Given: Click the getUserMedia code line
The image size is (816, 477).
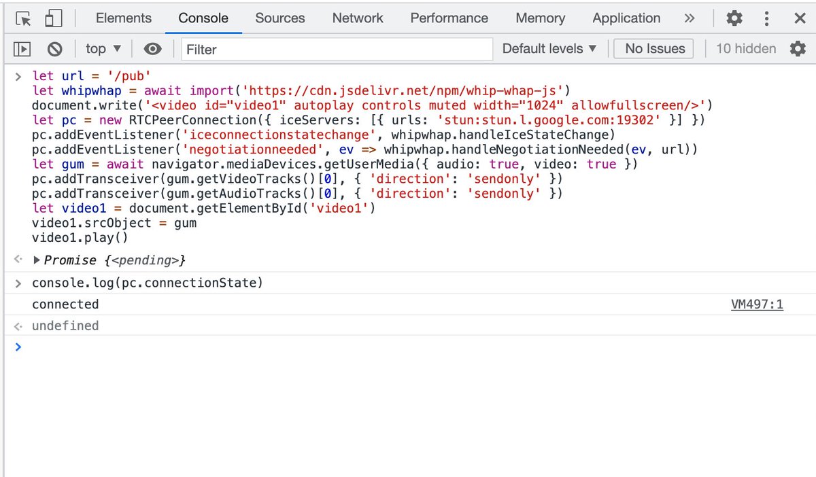Looking at the screenshot, I should (x=334, y=164).
